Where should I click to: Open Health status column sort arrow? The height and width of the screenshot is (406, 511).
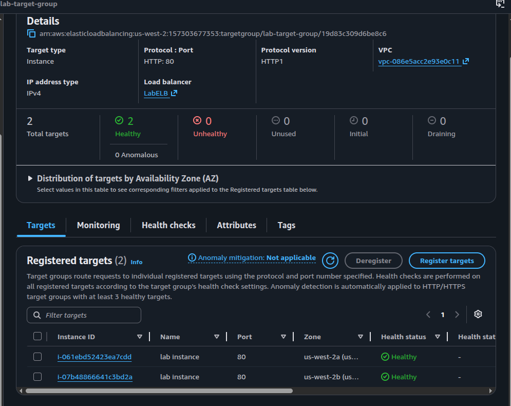[x=438, y=337]
